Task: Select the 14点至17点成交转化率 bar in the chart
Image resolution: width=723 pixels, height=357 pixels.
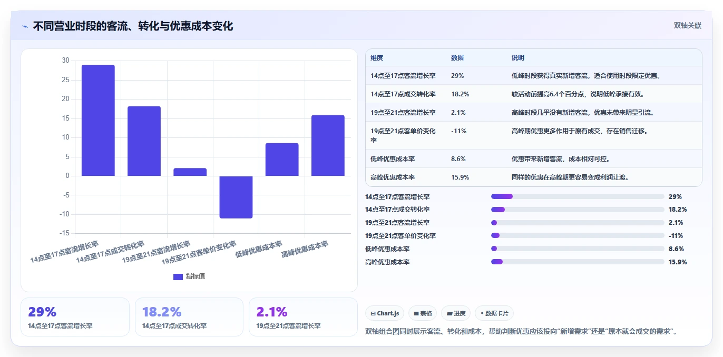Action: click(144, 141)
